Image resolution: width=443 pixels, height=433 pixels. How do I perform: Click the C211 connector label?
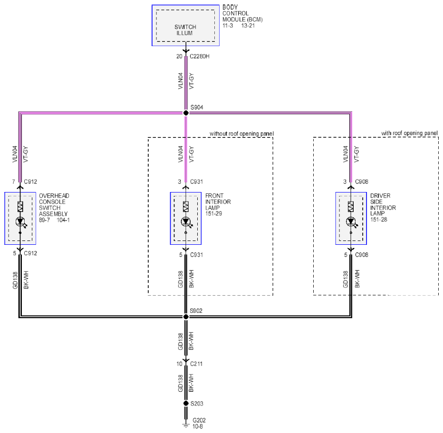(x=196, y=364)
